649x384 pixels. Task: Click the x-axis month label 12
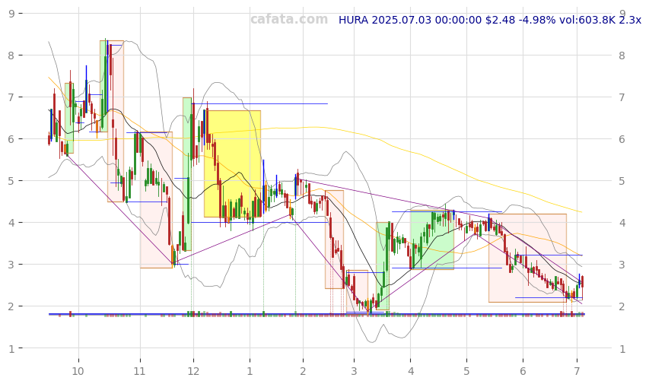pos(193,371)
